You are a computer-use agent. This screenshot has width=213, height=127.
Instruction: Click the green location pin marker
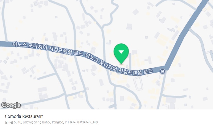[x=121, y=54]
